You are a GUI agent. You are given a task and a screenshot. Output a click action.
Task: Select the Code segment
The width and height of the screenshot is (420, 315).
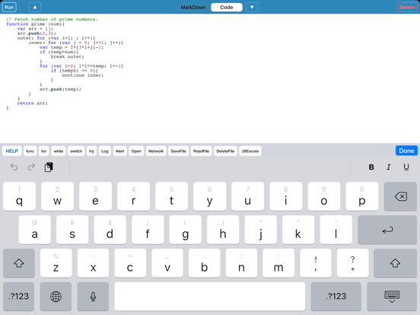click(x=227, y=8)
